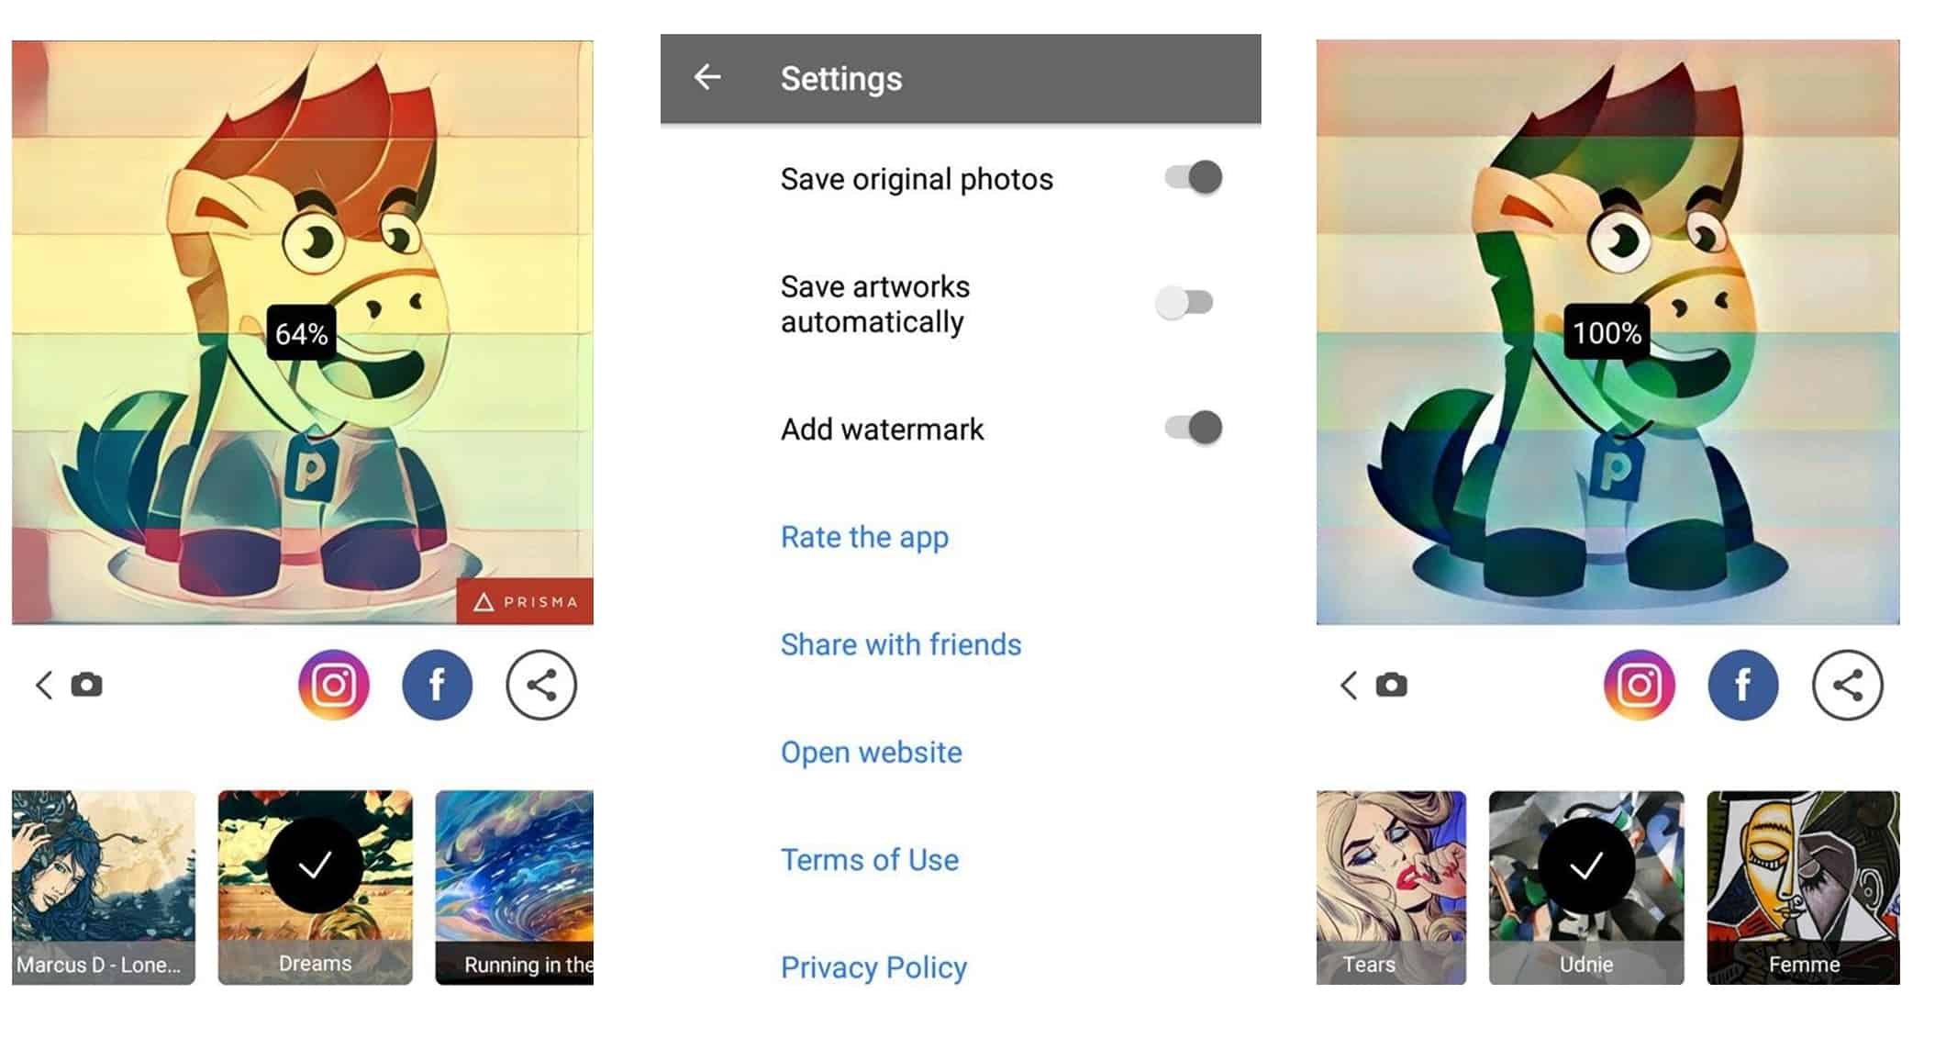Tap the Instagram icon in right panel

click(1639, 685)
